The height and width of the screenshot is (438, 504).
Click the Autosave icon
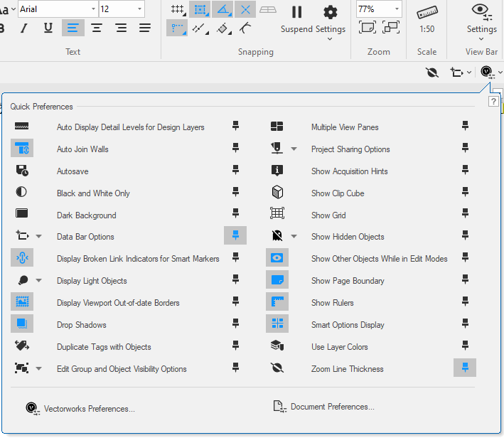point(22,171)
